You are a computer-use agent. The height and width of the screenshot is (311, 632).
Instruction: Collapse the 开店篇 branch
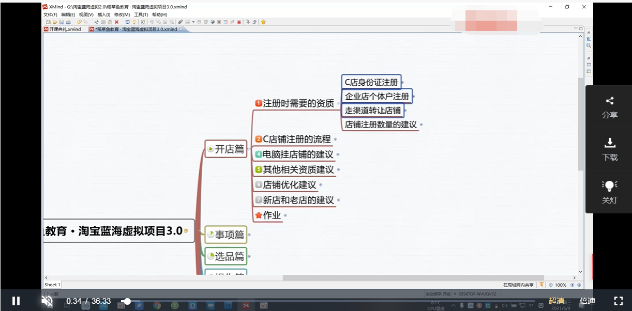click(x=250, y=149)
